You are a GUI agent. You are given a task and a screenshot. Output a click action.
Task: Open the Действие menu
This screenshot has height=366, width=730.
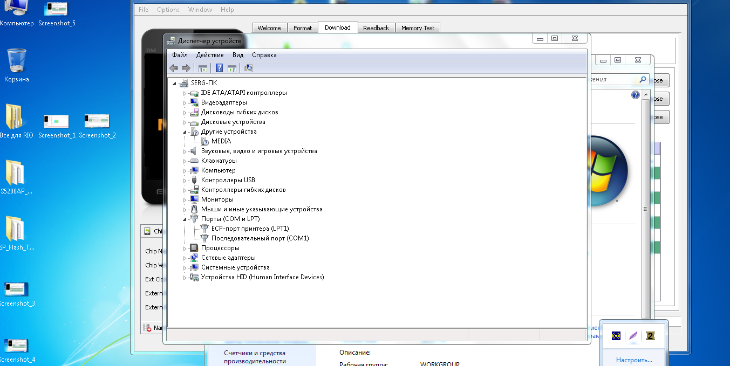pyautogui.click(x=210, y=55)
